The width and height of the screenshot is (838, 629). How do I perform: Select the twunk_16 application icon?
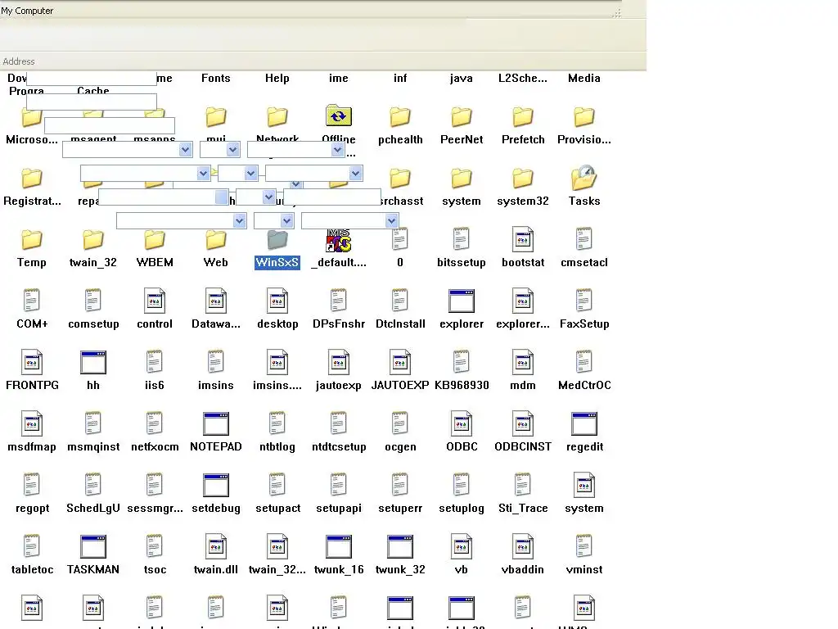click(x=338, y=546)
